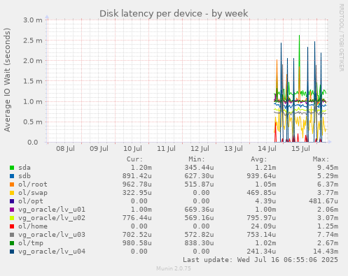Screen dimensions: 348x276
Task: Click the Last update timestamp
Action: pyautogui.click(x=260, y=260)
